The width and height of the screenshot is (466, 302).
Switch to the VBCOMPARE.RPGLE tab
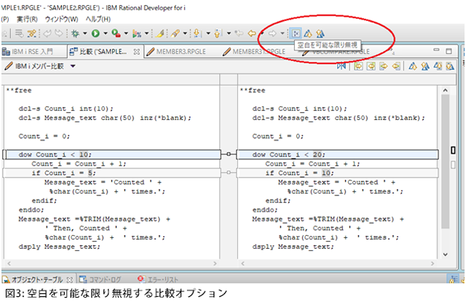pos(336,52)
